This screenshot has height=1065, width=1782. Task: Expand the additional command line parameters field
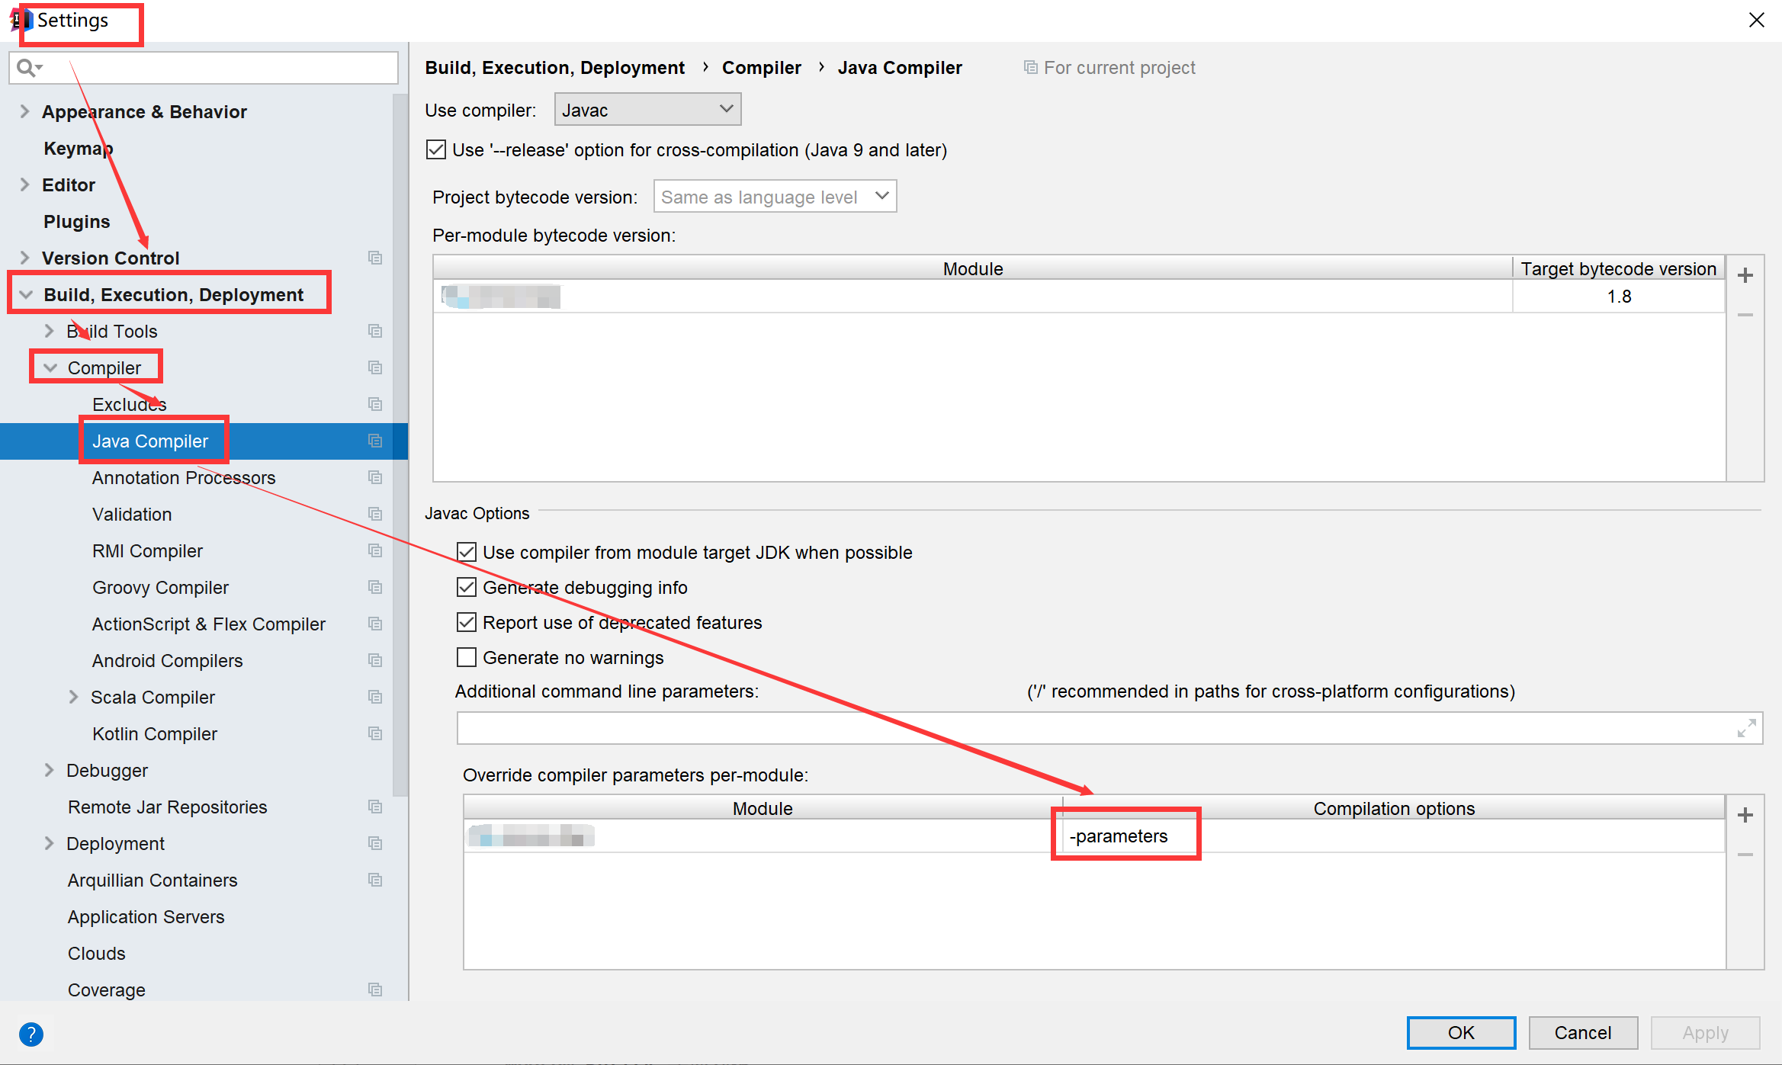[1746, 728]
